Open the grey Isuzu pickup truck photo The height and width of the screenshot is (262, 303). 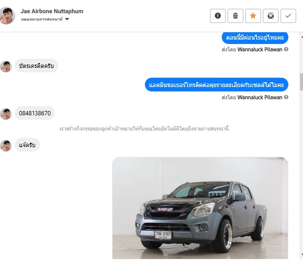coord(200,208)
